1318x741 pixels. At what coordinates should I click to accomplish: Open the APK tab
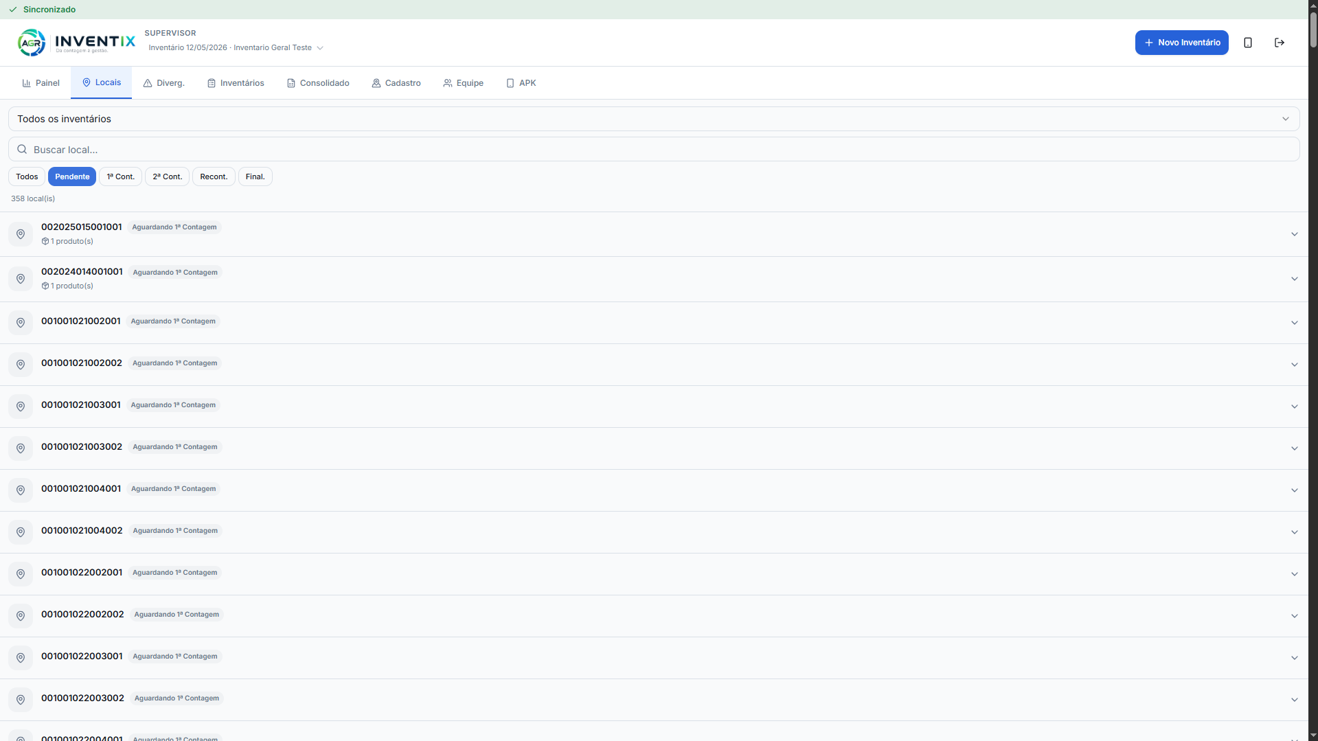click(521, 83)
